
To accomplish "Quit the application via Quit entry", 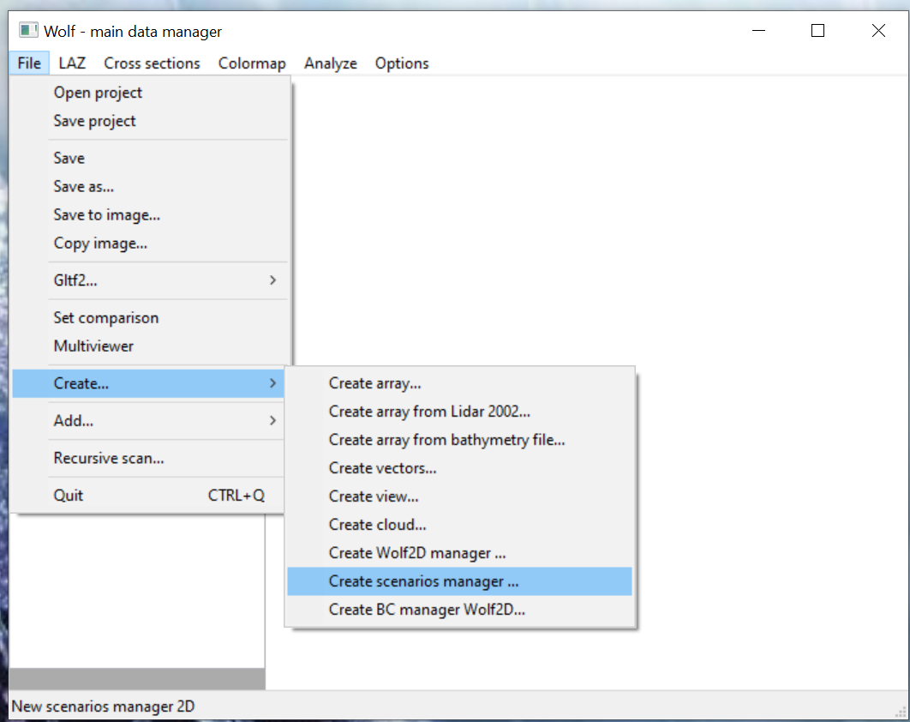I will click(69, 495).
